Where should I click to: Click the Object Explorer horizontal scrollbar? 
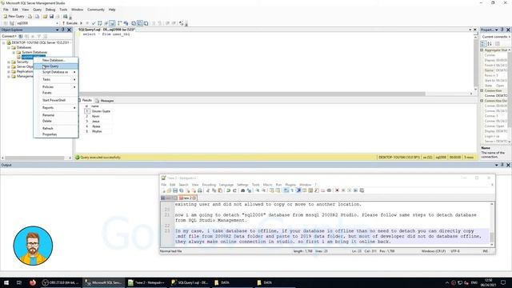(36, 158)
